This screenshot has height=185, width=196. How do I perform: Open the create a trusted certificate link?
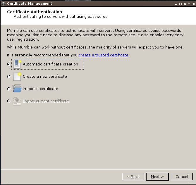pyautogui.click(x=104, y=55)
